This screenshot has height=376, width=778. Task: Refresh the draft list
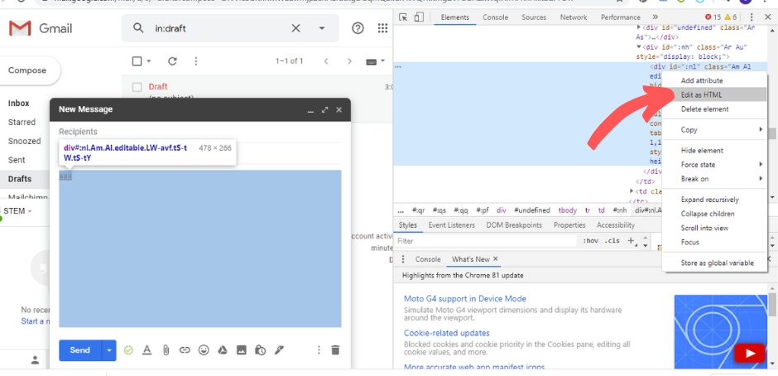pos(172,61)
